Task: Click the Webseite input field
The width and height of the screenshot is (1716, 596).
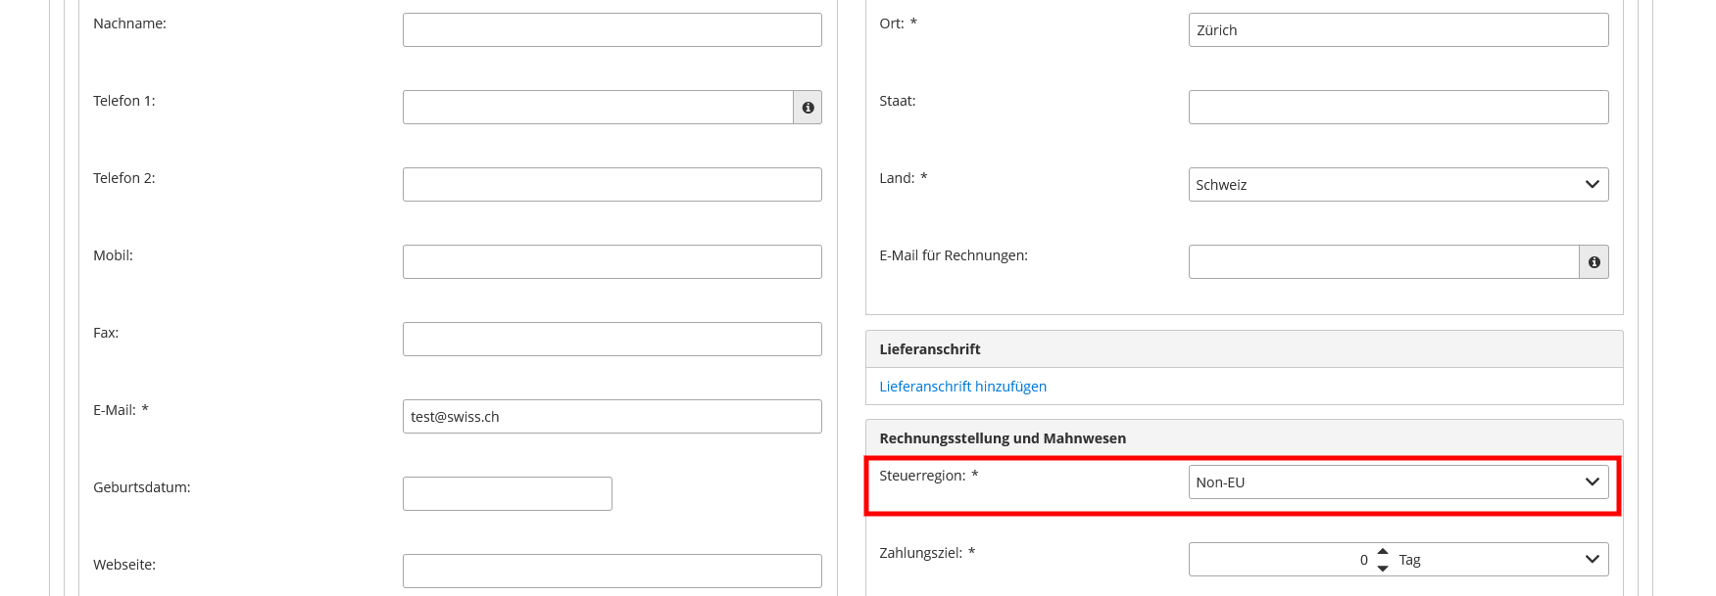Action: point(612,572)
